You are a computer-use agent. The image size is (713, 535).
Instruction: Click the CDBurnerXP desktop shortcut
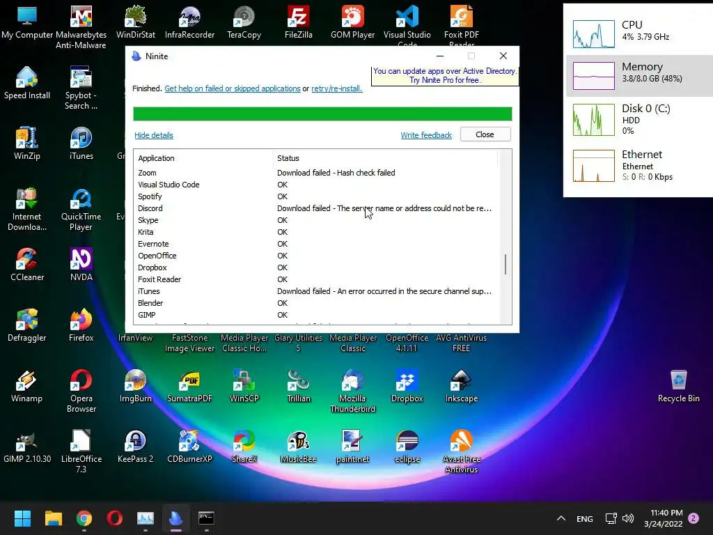pos(189,447)
